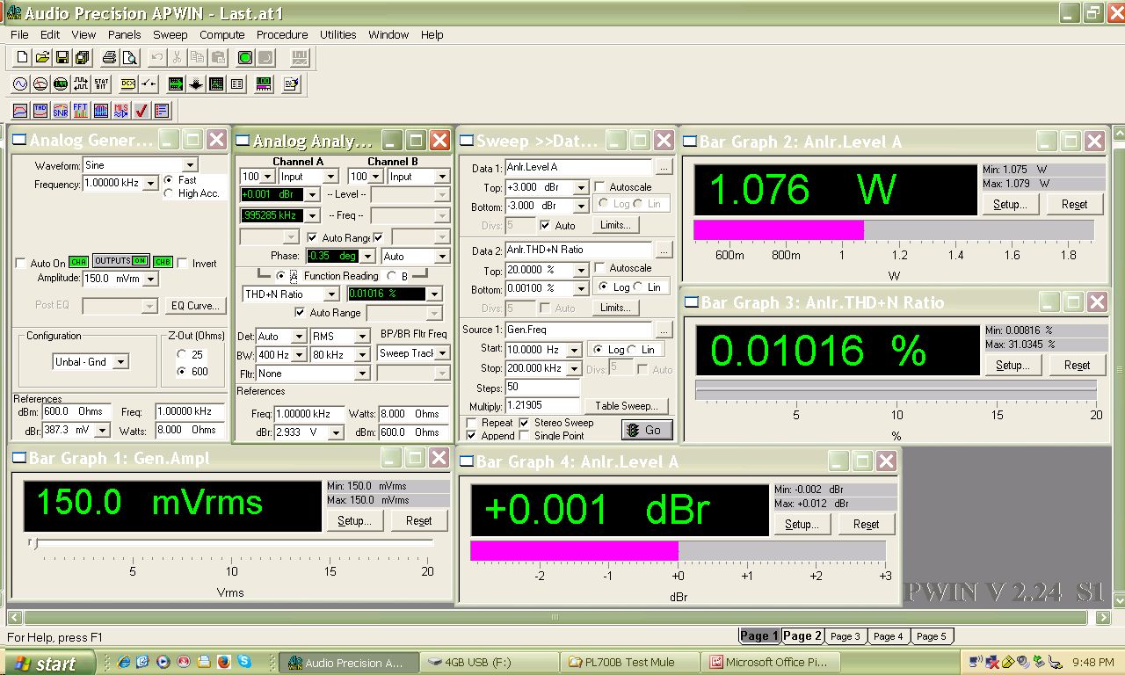
Task: Click the THD quick-test icon
Action: pos(40,111)
